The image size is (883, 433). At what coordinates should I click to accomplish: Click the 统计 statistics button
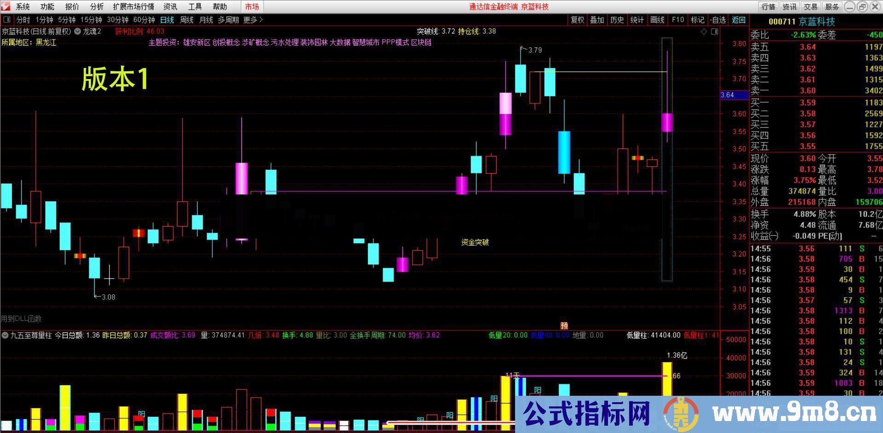(637, 20)
